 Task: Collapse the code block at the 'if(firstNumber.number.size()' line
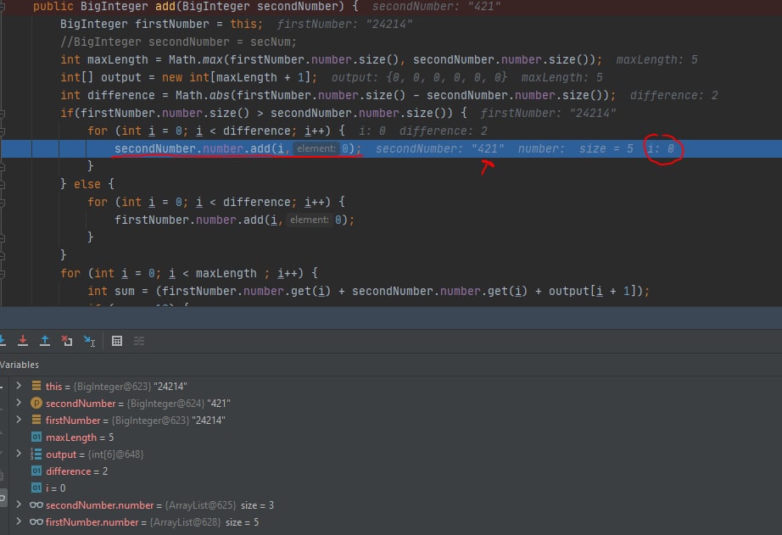click(x=2, y=113)
